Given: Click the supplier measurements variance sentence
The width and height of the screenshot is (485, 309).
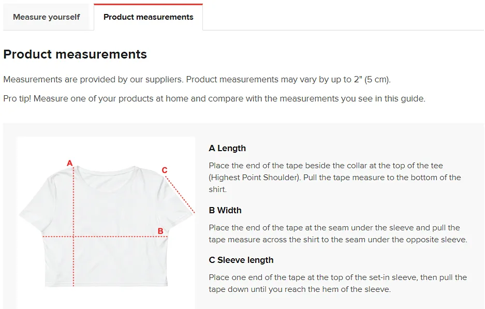Looking at the screenshot, I should [x=197, y=80].
